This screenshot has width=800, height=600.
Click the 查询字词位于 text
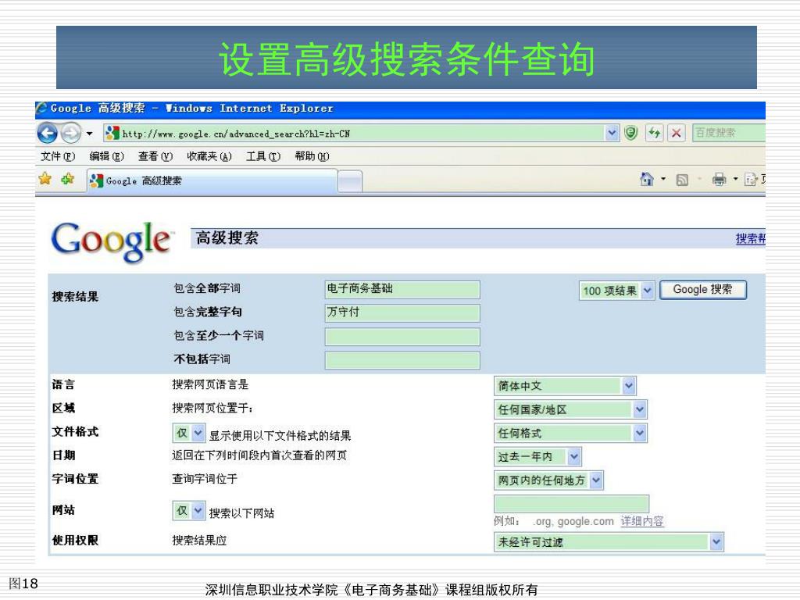[x=205, y=479]
